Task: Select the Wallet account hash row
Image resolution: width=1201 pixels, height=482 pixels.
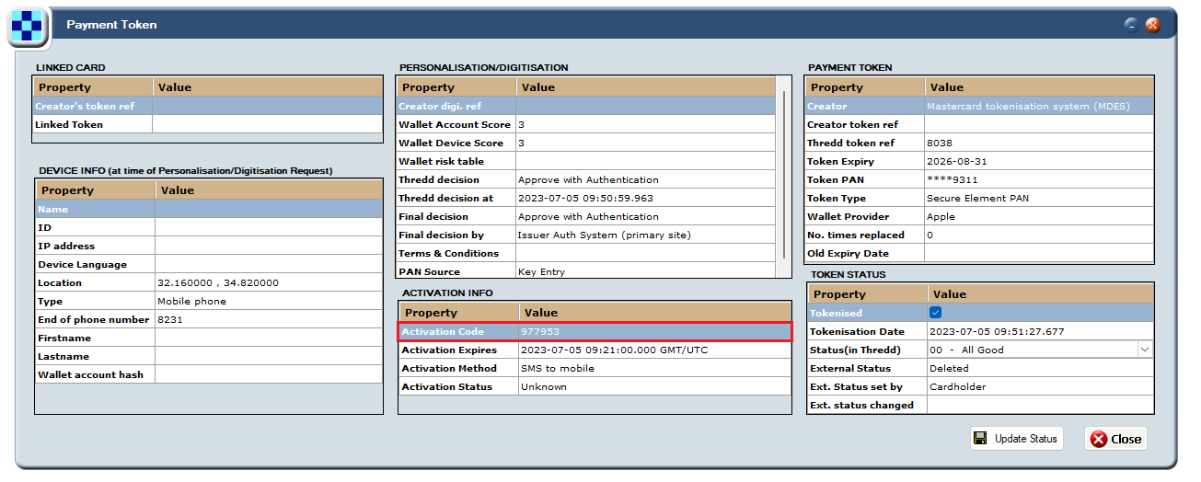Action: click(209, 374)
